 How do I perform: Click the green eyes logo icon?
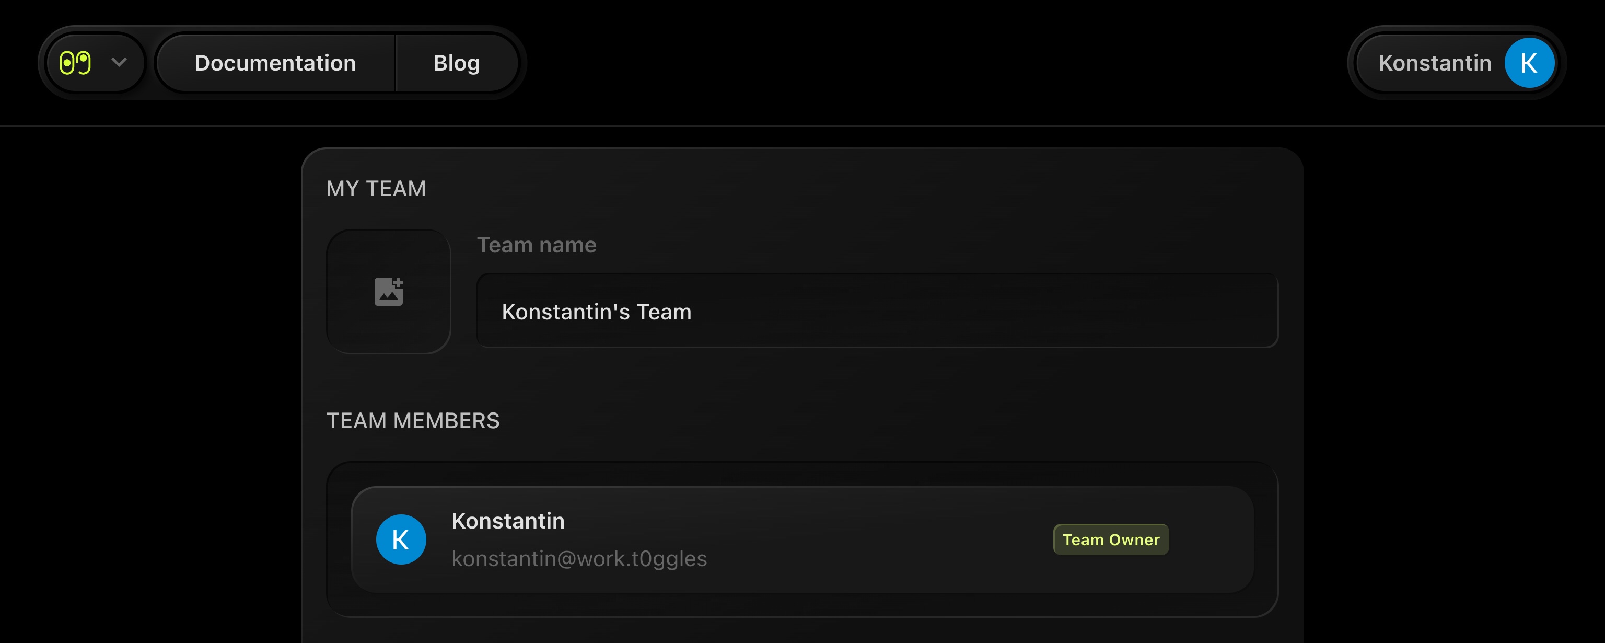point(75,63)
